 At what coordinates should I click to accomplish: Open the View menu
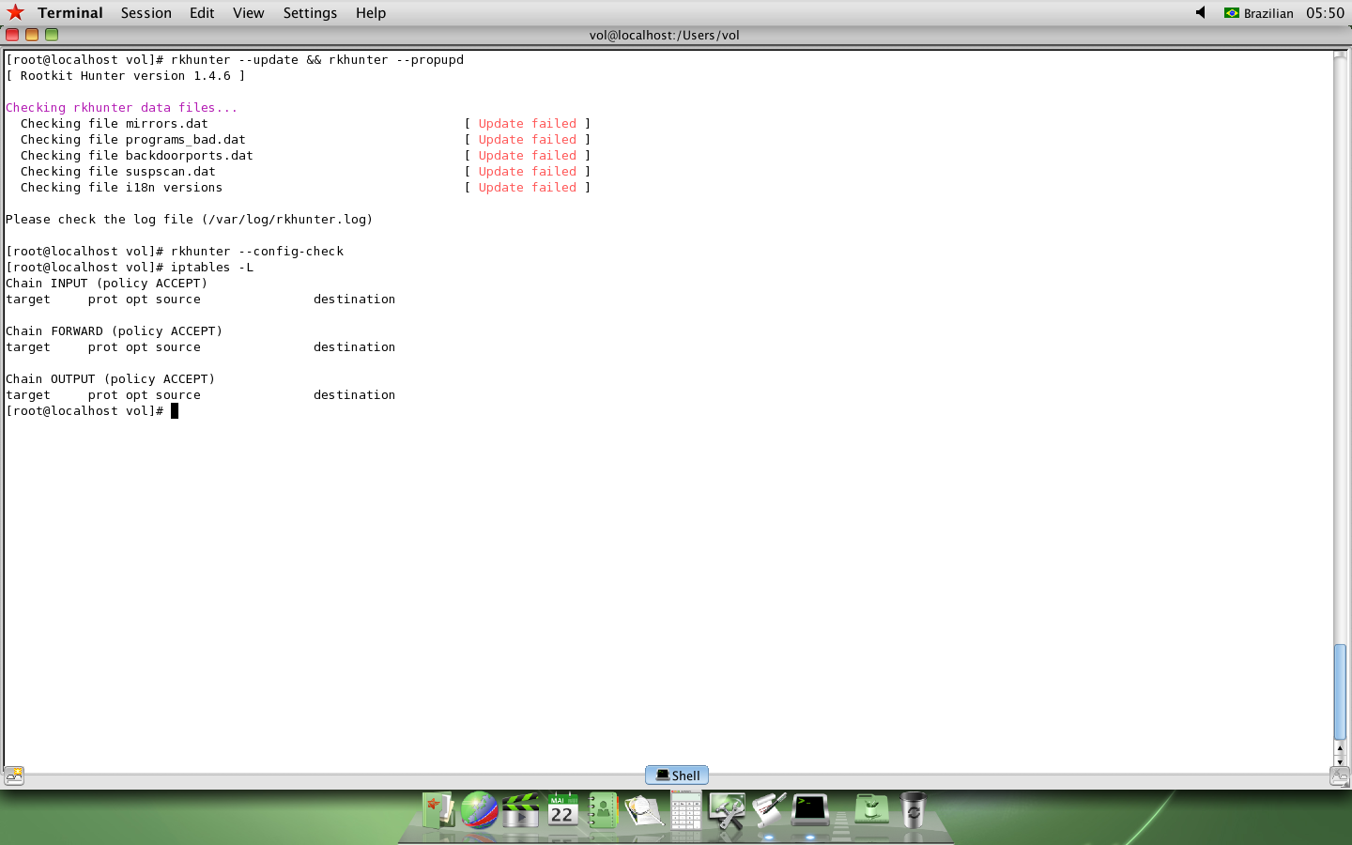249,13
